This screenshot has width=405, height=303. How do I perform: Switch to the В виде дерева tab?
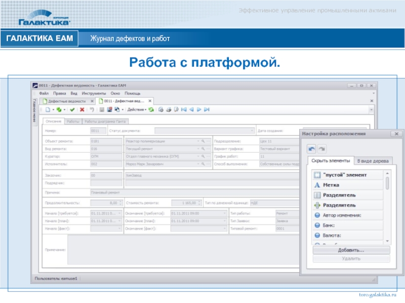[x=373, y=161]
